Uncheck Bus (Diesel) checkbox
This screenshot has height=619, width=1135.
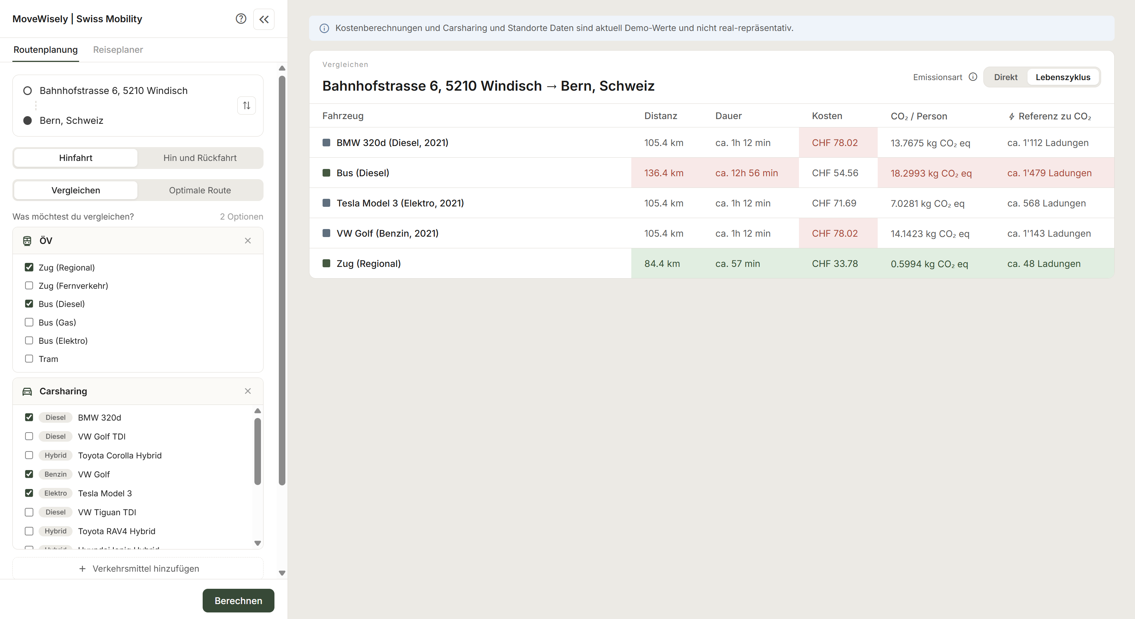coord(29,304)
